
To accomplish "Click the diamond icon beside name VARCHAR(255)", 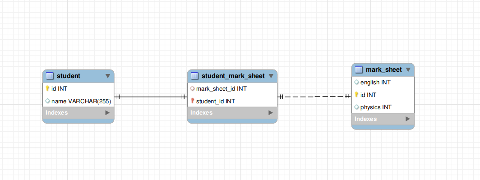I will tap(47, 101).
